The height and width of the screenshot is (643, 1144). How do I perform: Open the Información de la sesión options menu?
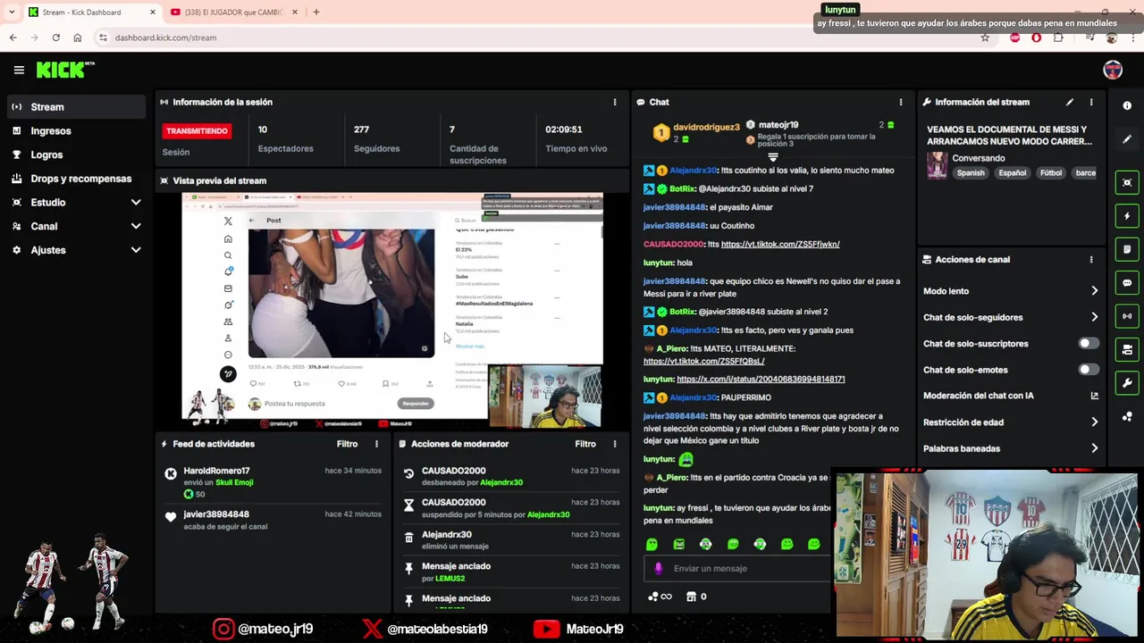pos(615,102)
